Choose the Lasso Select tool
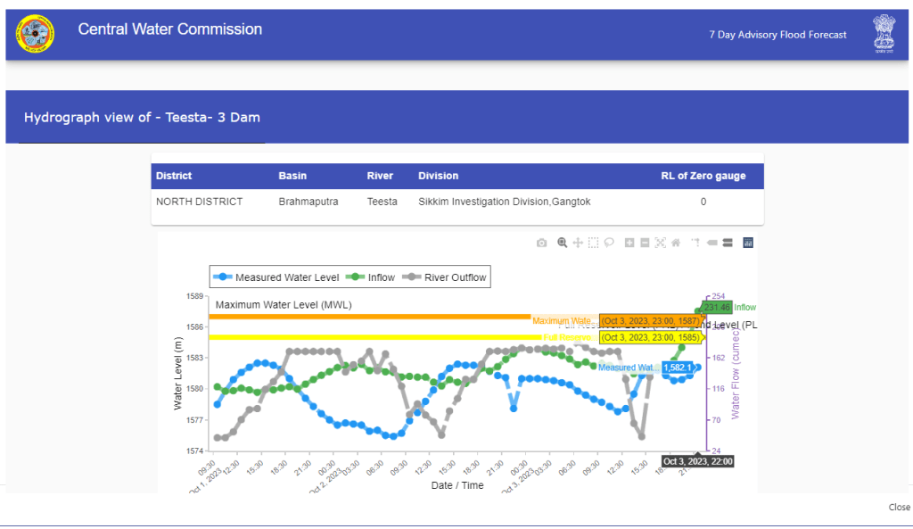Screen dimensions: 913x529 [609, 243]
